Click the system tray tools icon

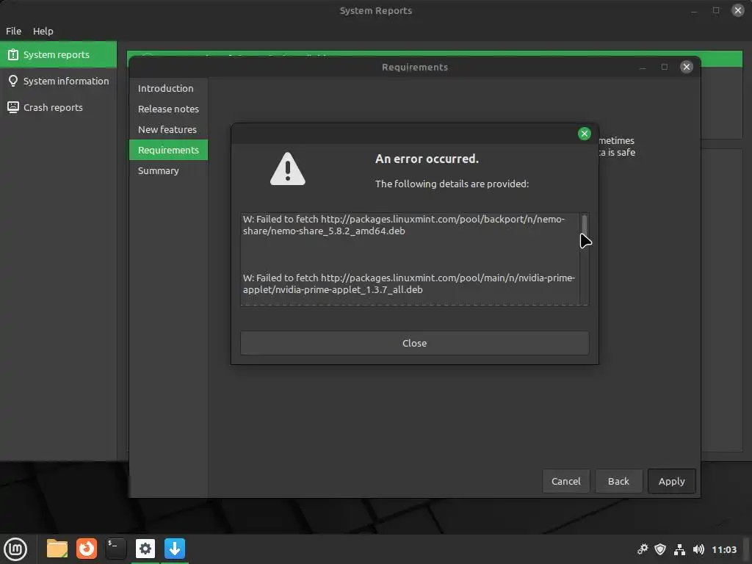(x=643, y=549)
